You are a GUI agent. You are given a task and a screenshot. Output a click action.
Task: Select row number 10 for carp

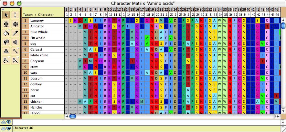25,72
